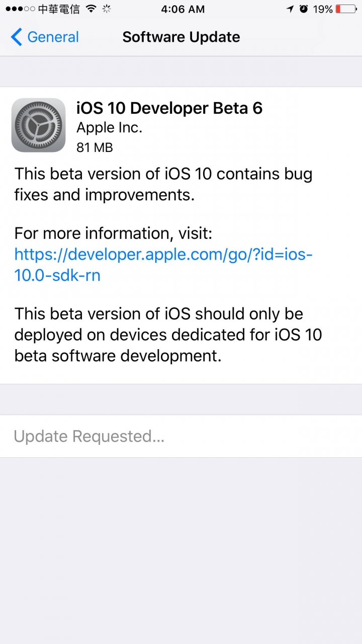Tap the iOS 10 Developer Beta 6 heading
Screen dimensions: 362x644
click(x=169, y=108)
